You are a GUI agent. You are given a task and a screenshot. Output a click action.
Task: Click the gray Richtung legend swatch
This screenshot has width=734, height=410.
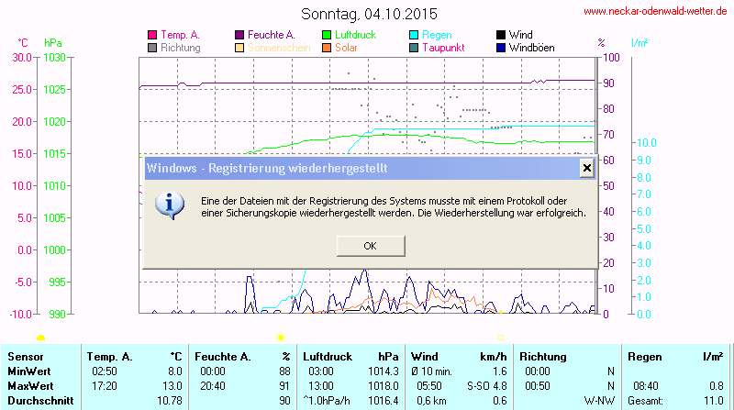pyautogui.click(x=152, y=47)
